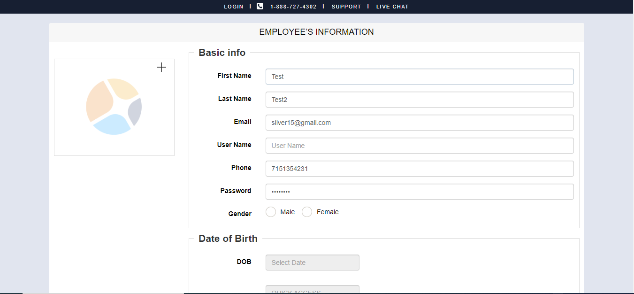
Task: Click the Basic info section heading
Action: 222,53
